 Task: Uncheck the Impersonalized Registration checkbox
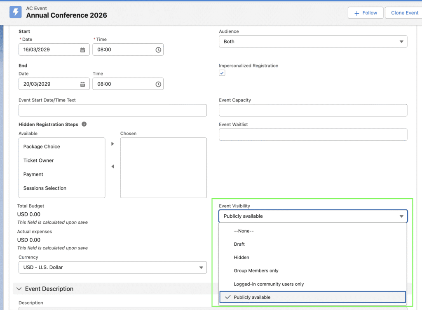click(x=222, y=73)
